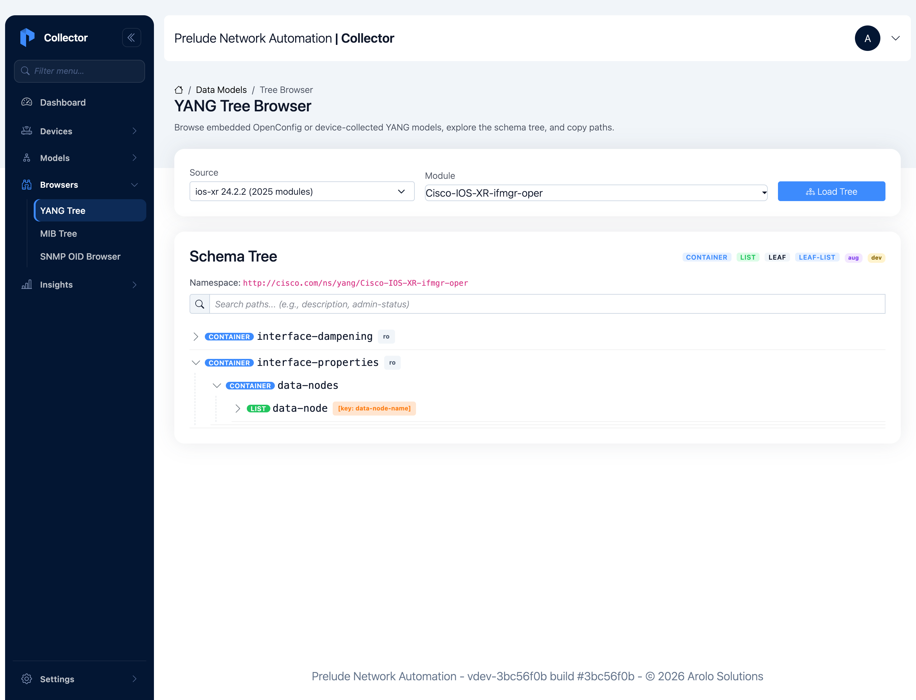Image resolution: width=916 pixels, height=700 pixels.
Task: Open the Module dropdown
Action: (596, 193)
